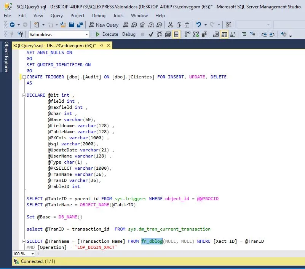This screenshot has width=305, height=269.
Task: Open the File menu
Action: tap(7, 16)
